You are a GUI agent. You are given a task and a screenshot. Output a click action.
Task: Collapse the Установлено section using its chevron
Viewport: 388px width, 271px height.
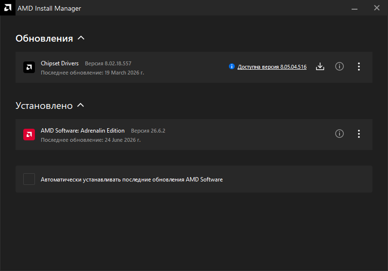tap(81, 105)
